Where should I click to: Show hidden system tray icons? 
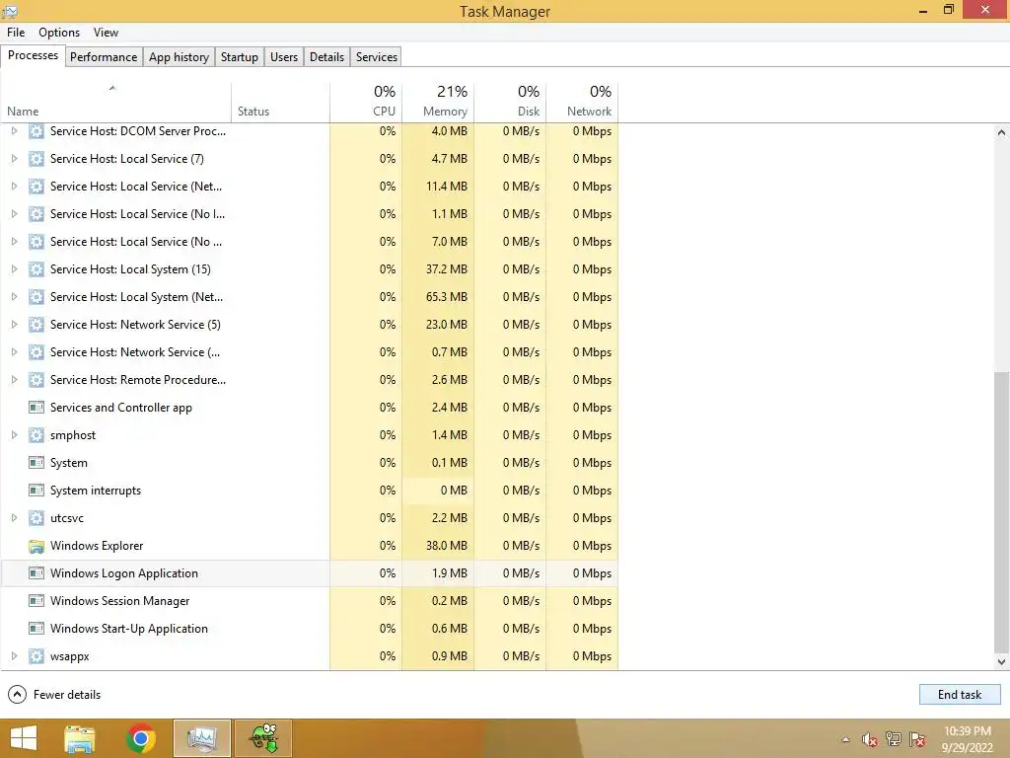(845, 740)
